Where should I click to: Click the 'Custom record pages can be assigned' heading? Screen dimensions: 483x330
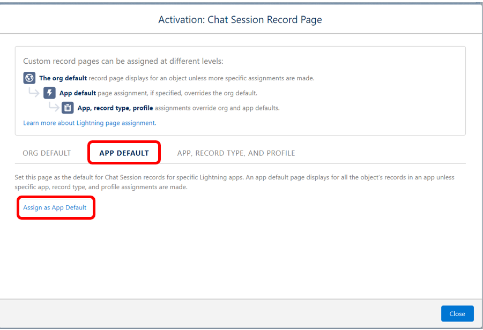(123, 61)
